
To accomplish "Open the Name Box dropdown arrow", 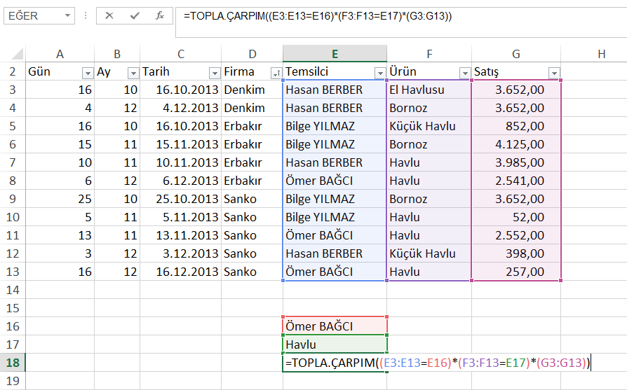I will click(67, 15).
